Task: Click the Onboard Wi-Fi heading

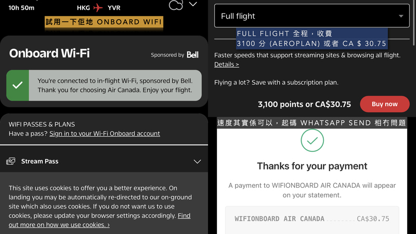Action: pos(49,53)
